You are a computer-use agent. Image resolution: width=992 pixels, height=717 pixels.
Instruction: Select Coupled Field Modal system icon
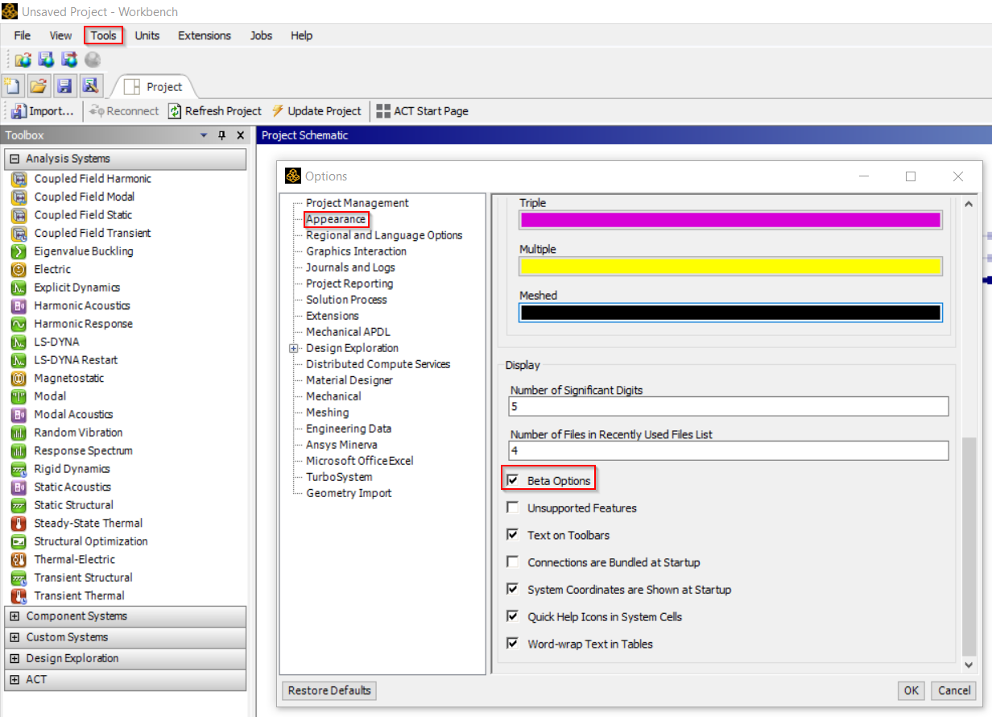[x=19, y=197]
